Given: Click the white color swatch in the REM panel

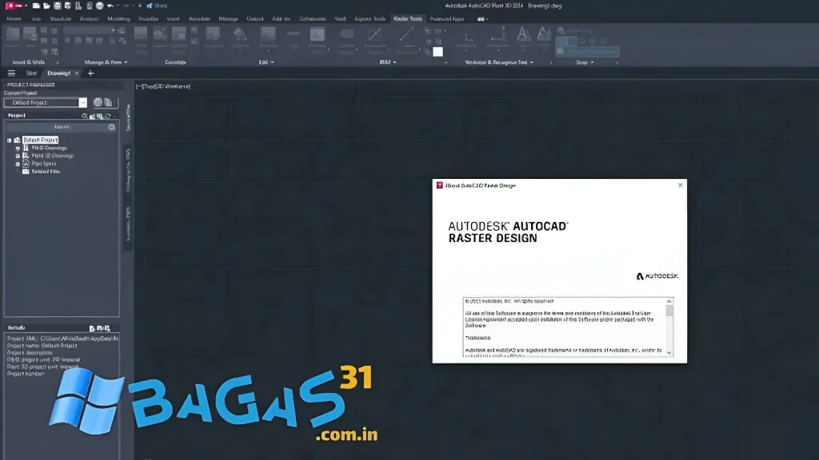Looking at the screenshot, I should [437, 51].
